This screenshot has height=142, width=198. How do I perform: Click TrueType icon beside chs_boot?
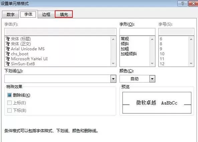pos(8,54)
